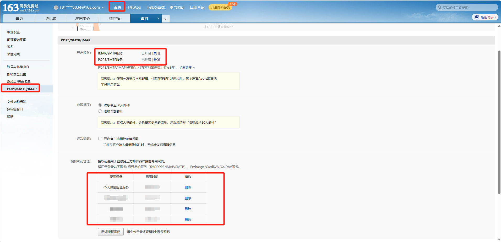Open the tab list dropdown chevron

click(x=165, y=19)
